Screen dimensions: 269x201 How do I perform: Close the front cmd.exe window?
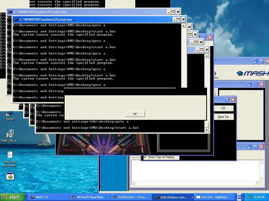184,19
